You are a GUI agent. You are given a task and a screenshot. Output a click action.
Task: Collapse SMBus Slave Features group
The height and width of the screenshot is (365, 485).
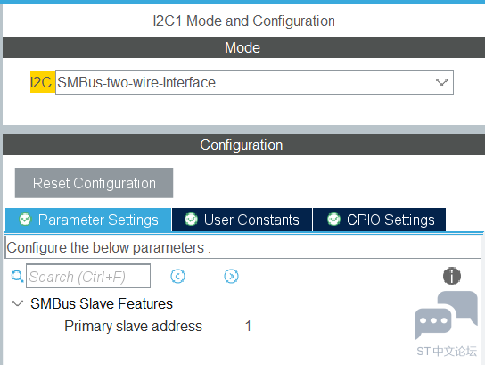[x=17, y=303]
